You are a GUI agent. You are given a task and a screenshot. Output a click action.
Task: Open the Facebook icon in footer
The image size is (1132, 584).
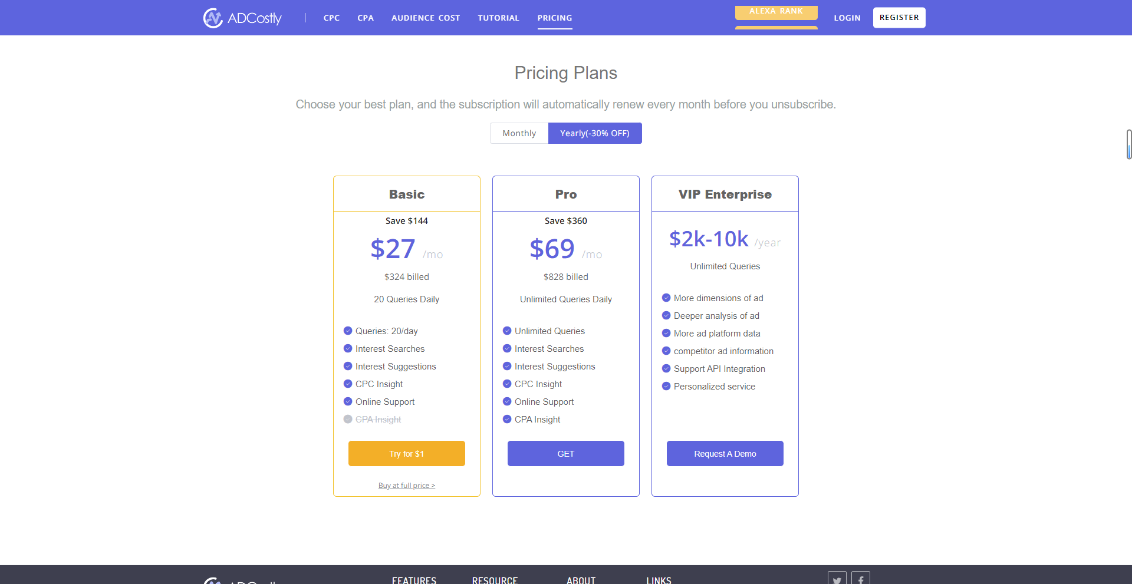(x=861, y=579)
